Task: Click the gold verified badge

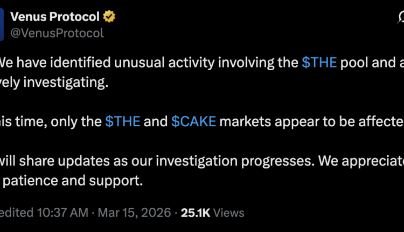Action: click(109, 17)
